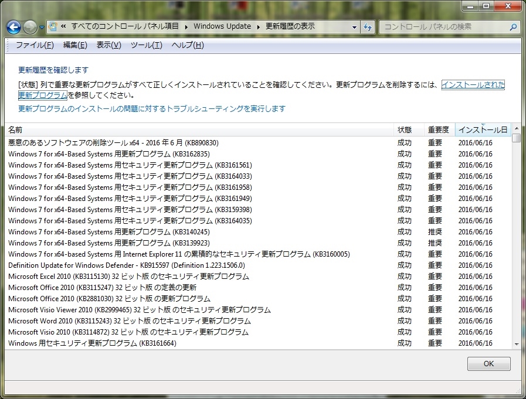Click the OK button
Image resolution: width=526 pixels, height=399 pixels.
pos(489,363)
